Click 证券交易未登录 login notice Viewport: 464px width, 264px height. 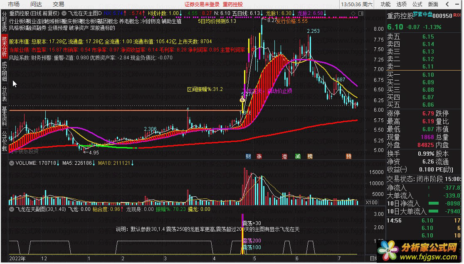(202, 5)
